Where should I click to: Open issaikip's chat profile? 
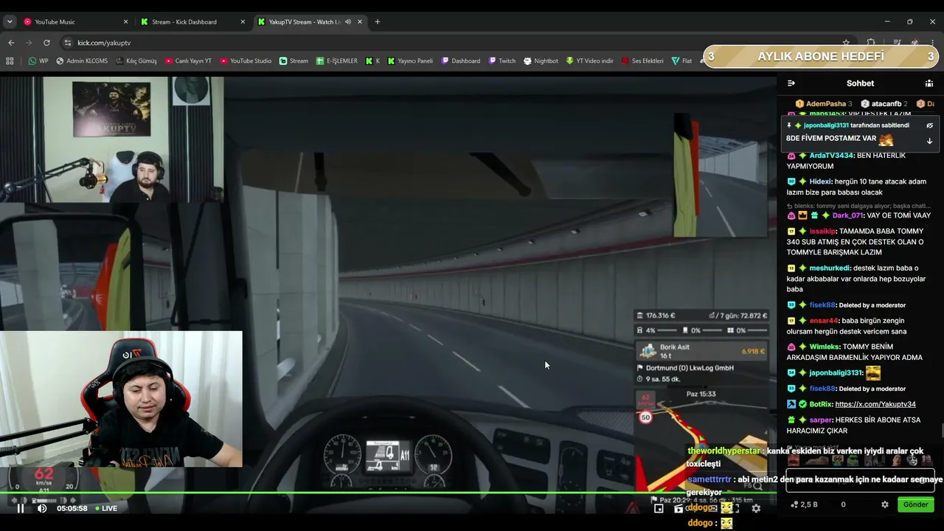(822, 232)
